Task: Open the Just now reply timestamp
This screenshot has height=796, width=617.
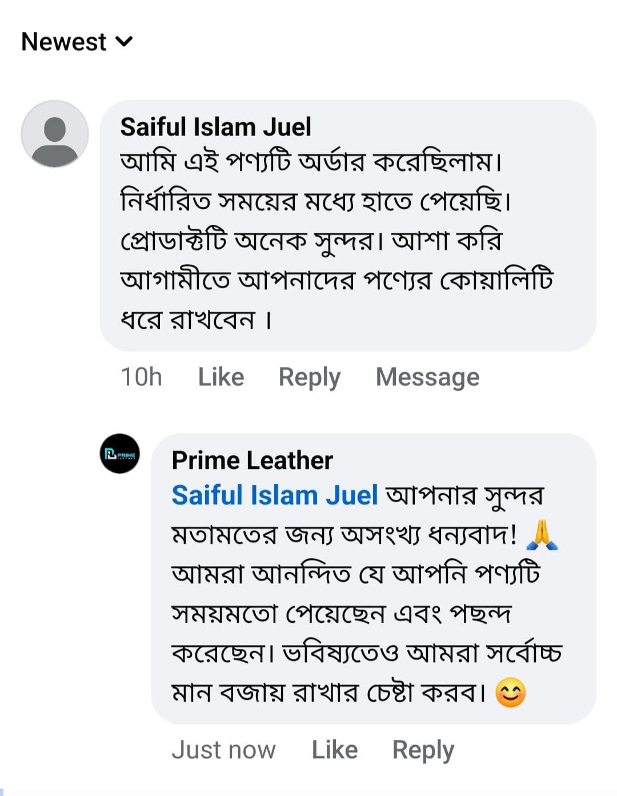Action: pos(223,750)
